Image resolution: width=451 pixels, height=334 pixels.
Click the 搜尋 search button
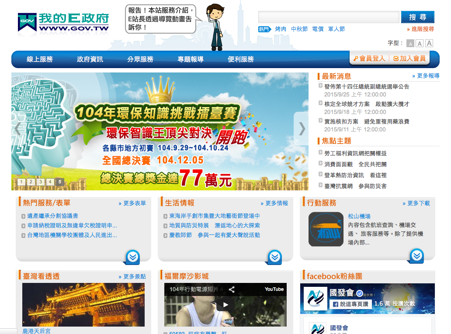[418, 17]
